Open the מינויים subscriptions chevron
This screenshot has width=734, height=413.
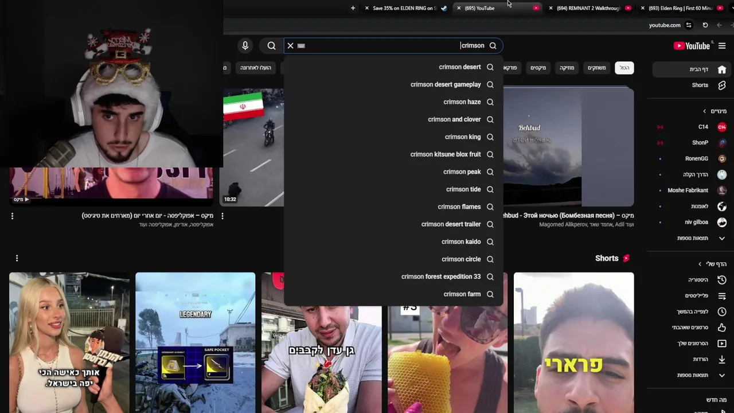pos(704,111)
